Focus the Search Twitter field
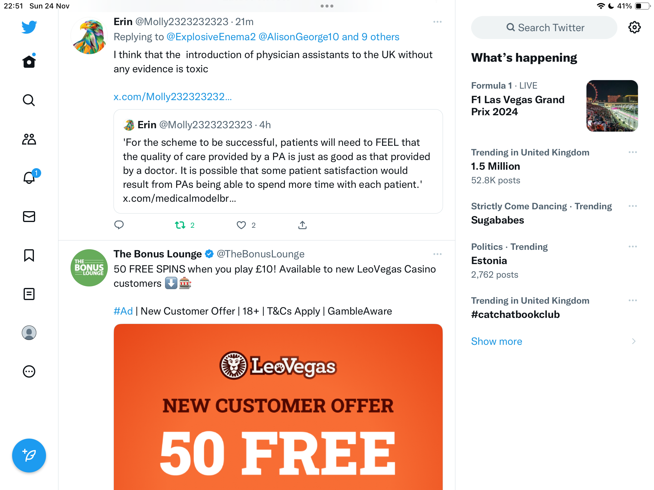This screenshot has width=654, height=490. (x=544, y=28)
